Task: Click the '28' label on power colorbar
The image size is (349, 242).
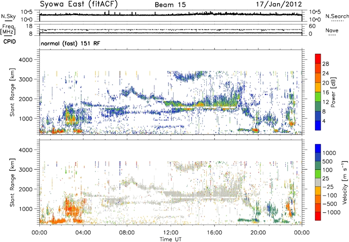Action: pos(325,64)
